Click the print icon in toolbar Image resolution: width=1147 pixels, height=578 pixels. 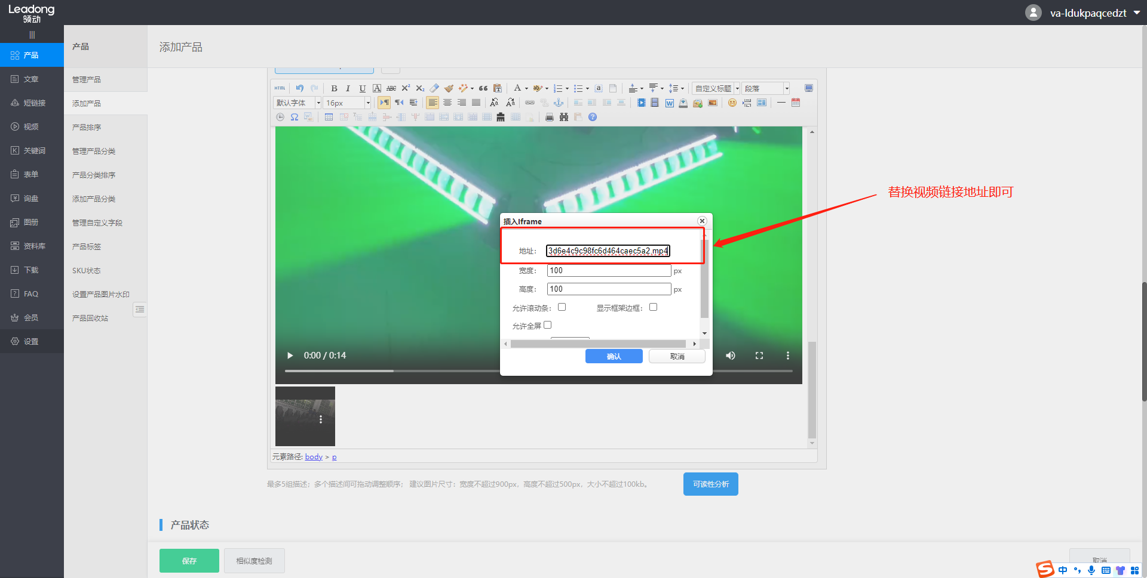(549, 118)
